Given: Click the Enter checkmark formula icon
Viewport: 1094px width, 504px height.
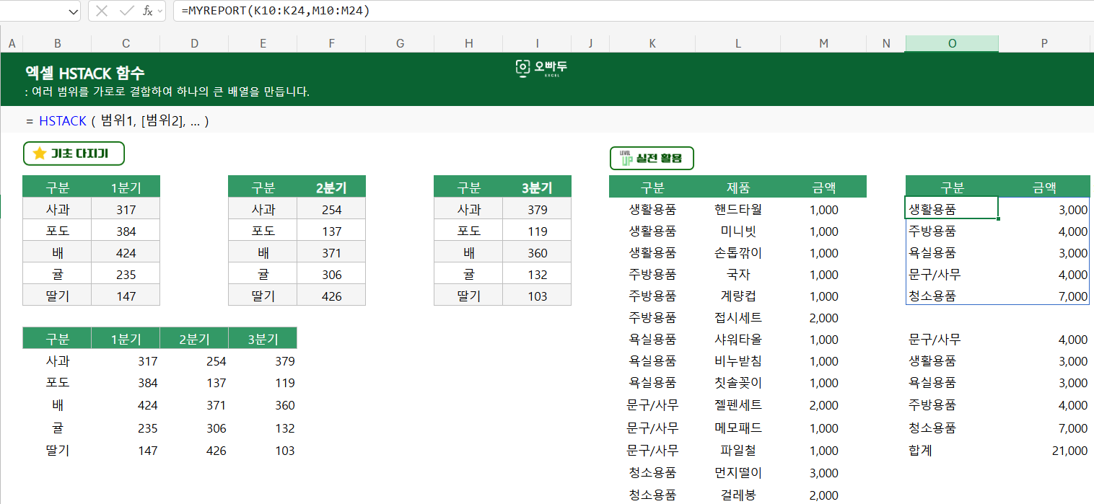Looking at the screenshot, I should [126, 11].
